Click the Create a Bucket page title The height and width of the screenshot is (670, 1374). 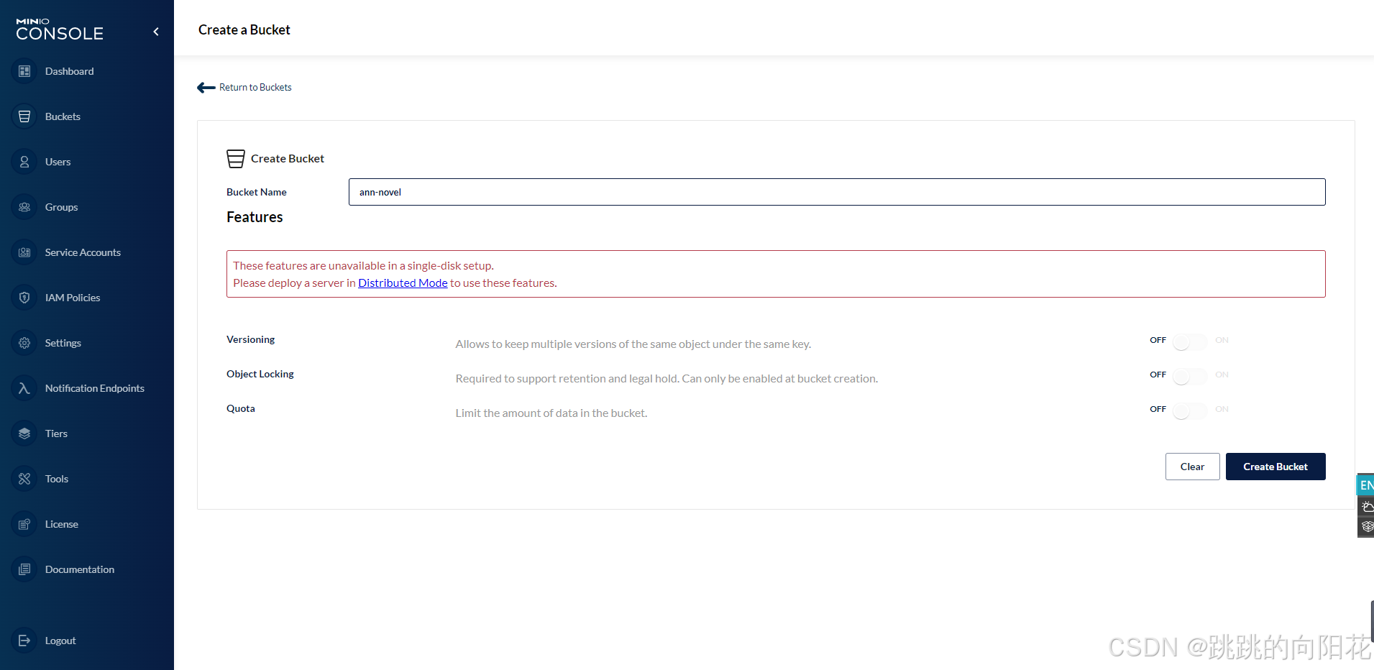[244, 30]
